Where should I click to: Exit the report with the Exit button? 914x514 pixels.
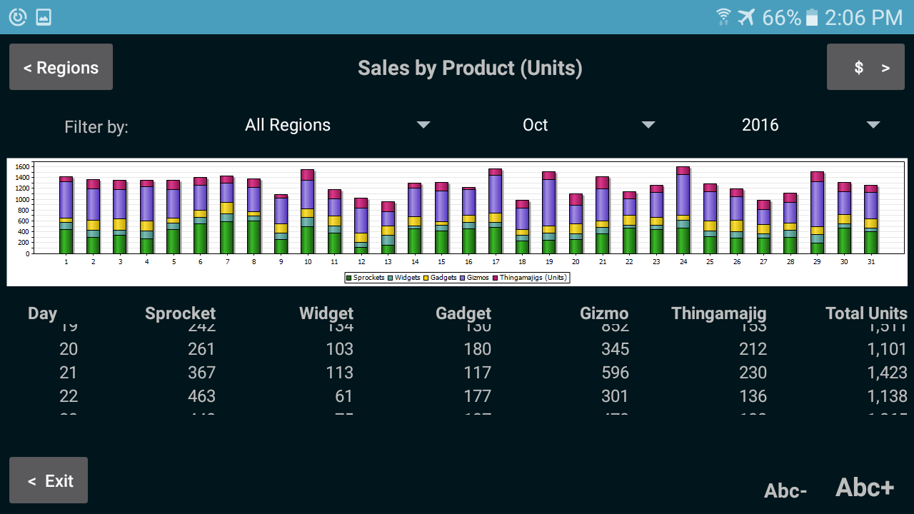tap(48, 480)
